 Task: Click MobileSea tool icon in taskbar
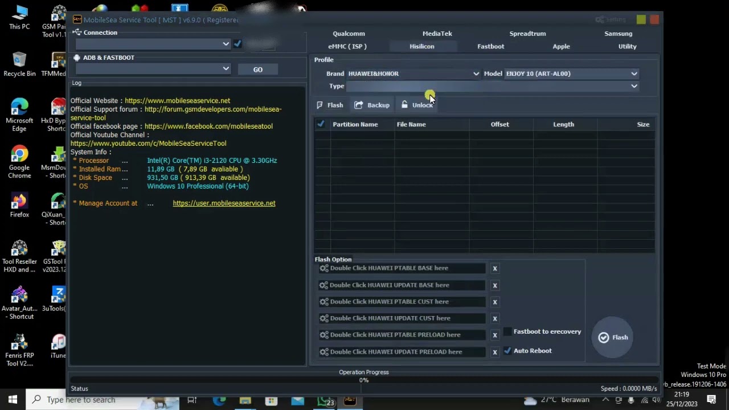[350, 400]
